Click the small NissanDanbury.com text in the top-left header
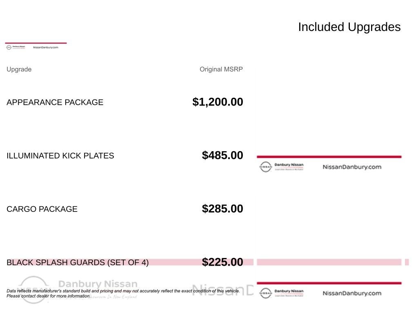The width and height of the screenshot is (418, 313). click(x=45, y=47)
